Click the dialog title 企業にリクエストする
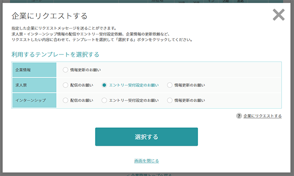The width and height of the screenshot is (294, 176). click(50, 16)
